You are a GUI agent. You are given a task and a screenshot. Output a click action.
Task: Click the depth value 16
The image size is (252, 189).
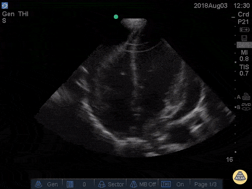(x=229, y=160)
